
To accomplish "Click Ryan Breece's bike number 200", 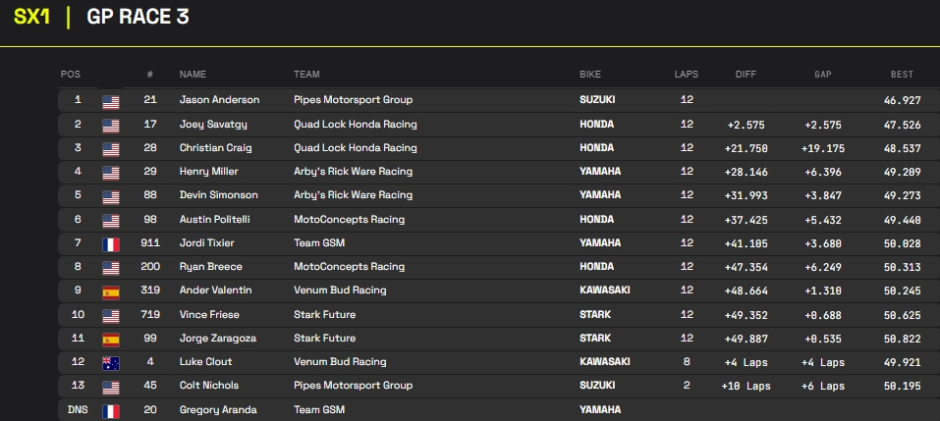I will pyautogui.click(x=150, y=267).
